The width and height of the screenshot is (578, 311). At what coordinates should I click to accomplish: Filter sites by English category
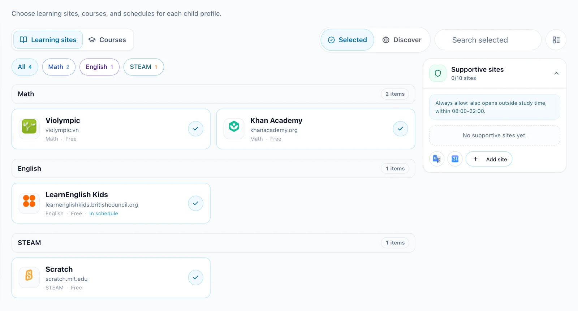pyautogui.click(x=99, y=67)
